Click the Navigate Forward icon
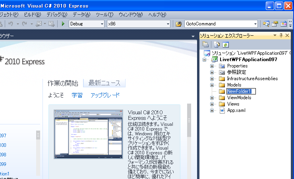 [51, 24]
